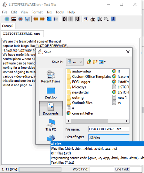Select Custom Office Templates folder
The height and width of the screenshot is (173, 144).
point(89,77)
